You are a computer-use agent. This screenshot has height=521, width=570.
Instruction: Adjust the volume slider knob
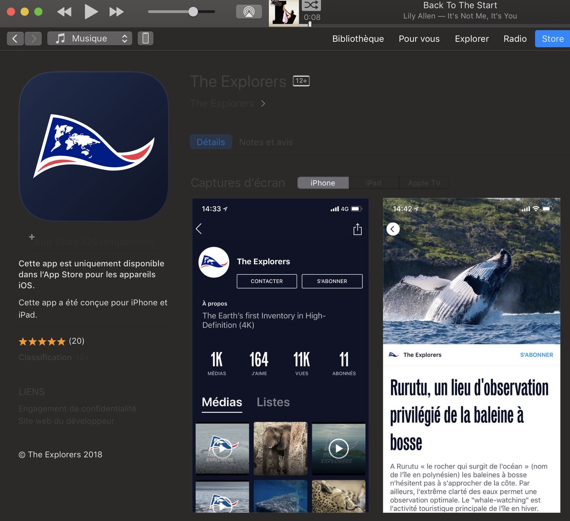(193, 12)
